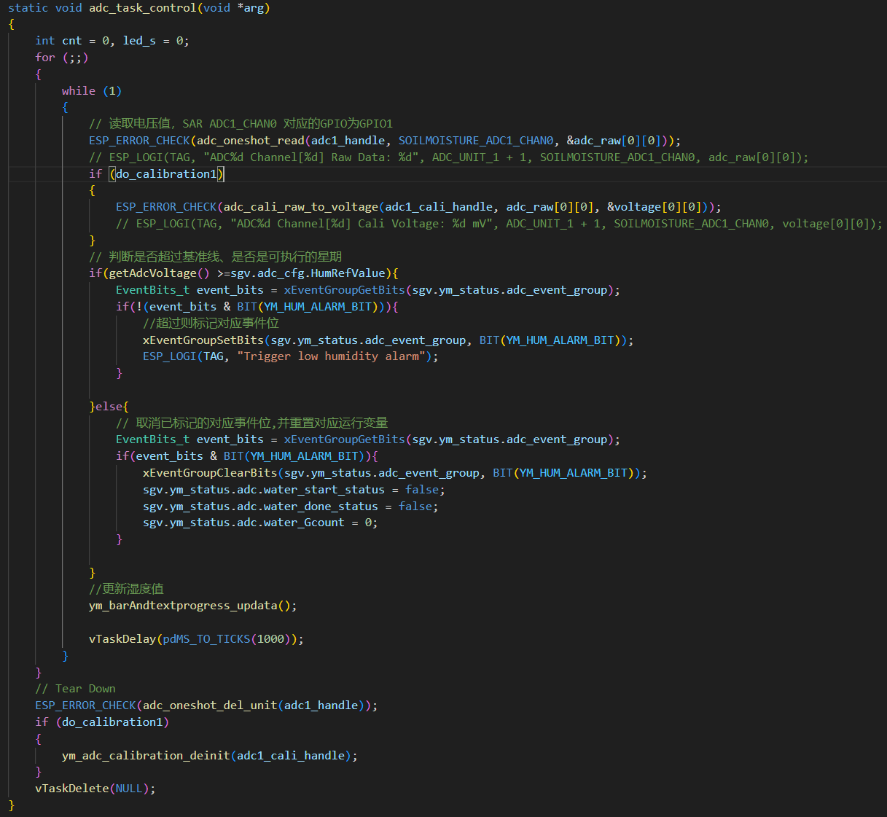This screenshot has height=817, width=887.
Task: Click the xEventGroupClearBits function call
Action: click(x=209, y=473)
